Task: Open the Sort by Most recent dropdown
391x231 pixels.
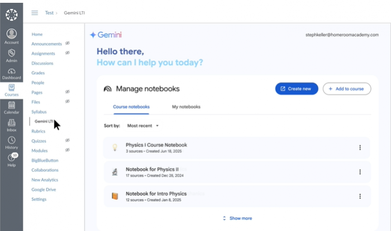Action: coord(143,126)
